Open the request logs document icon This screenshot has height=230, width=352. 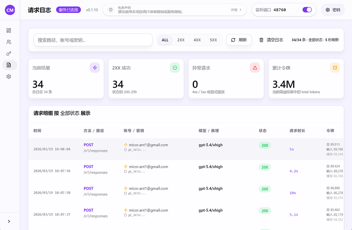(x=9, y=65)
